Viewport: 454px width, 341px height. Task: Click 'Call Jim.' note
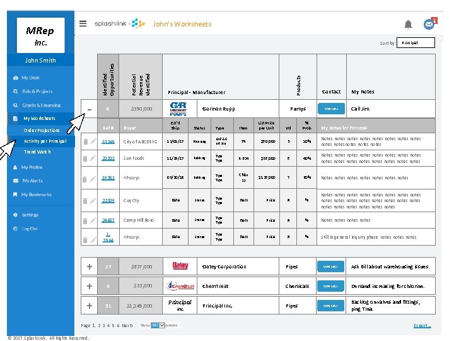pyautogui.click(x=361, y=109)
